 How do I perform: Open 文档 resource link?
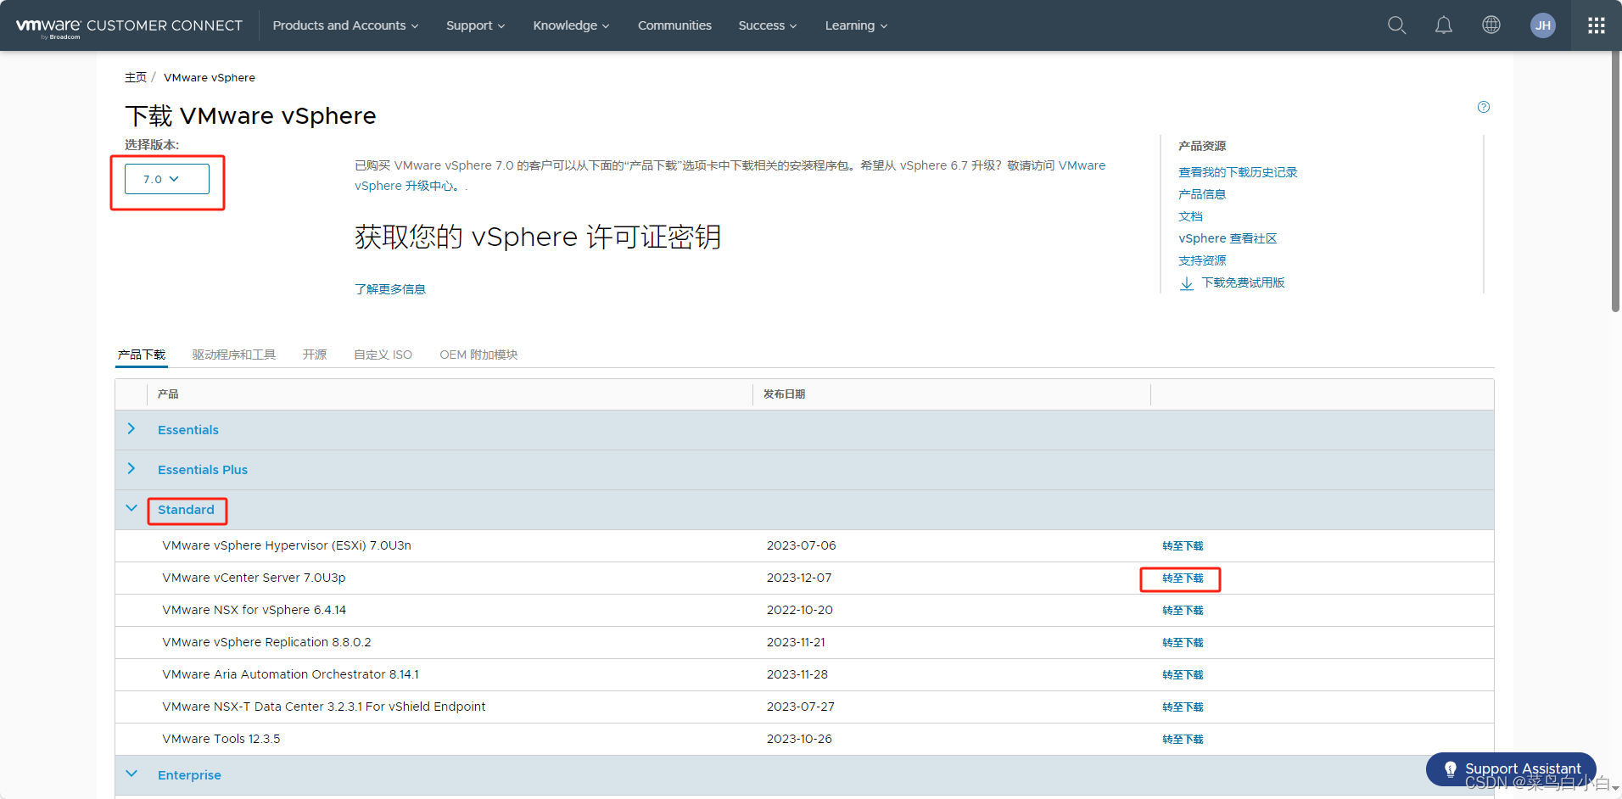[1190, 216]
